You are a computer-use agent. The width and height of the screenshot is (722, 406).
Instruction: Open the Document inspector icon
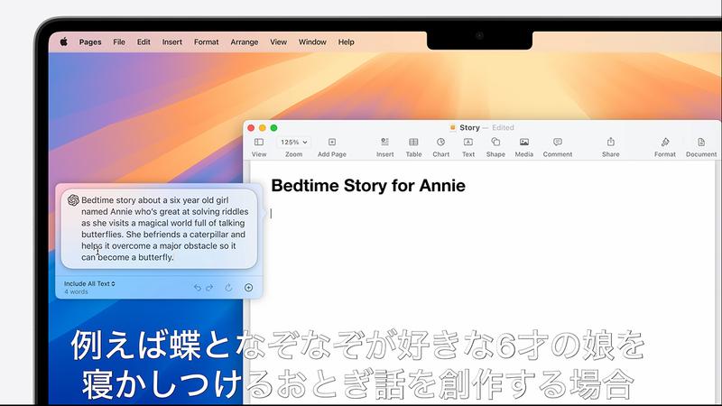click(x=701, y=142)
